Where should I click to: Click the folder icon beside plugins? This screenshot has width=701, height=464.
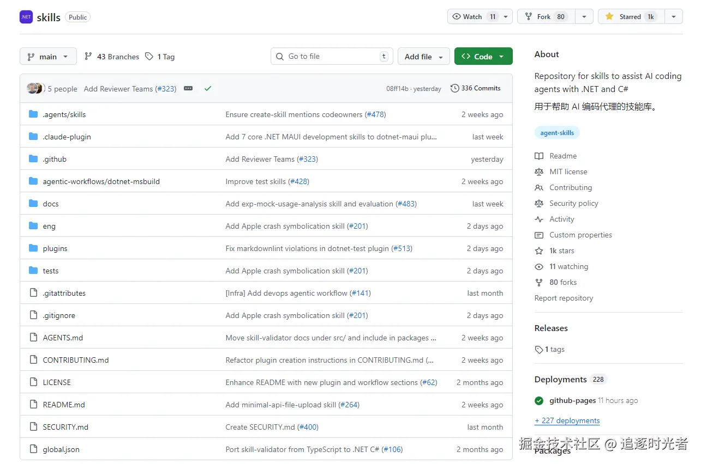(x=33, y=248)
